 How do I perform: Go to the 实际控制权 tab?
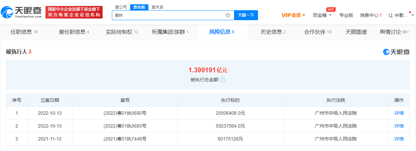coord(122,32)
